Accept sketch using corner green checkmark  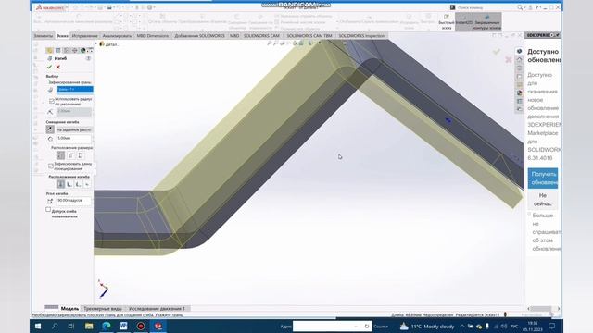(x=497, y=52)
